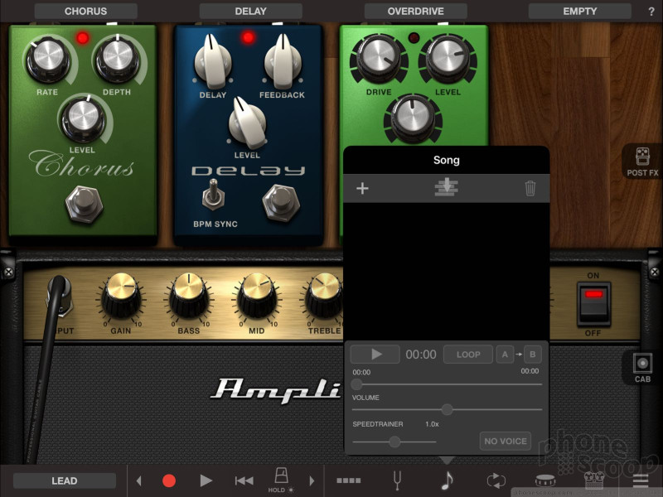Toggle the metronome HOLD icon
This screenshot has height=497, width=663.
coord(281,480)
